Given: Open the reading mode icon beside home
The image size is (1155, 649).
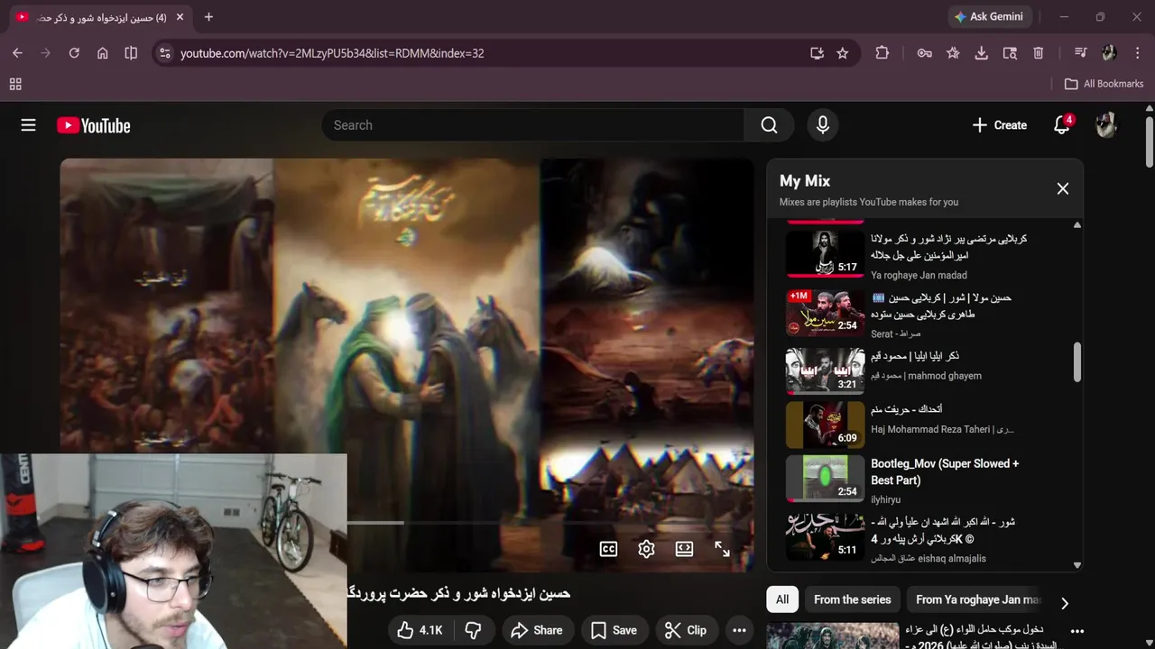Looking at the screenshot, I should [131, 53].
